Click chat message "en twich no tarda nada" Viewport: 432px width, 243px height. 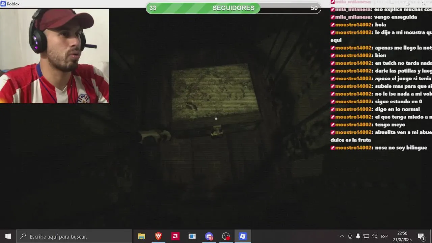pos(403,63)
